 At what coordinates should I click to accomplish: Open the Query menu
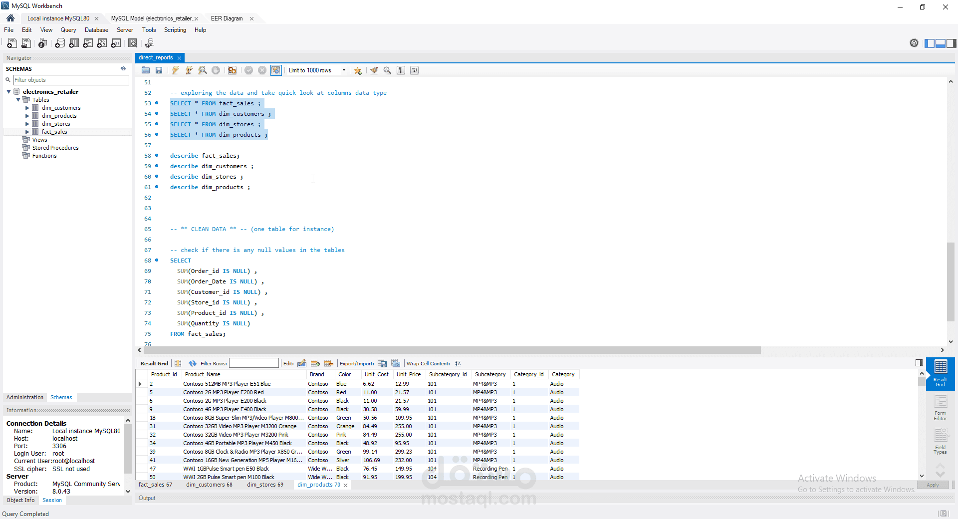pos(68,30)
